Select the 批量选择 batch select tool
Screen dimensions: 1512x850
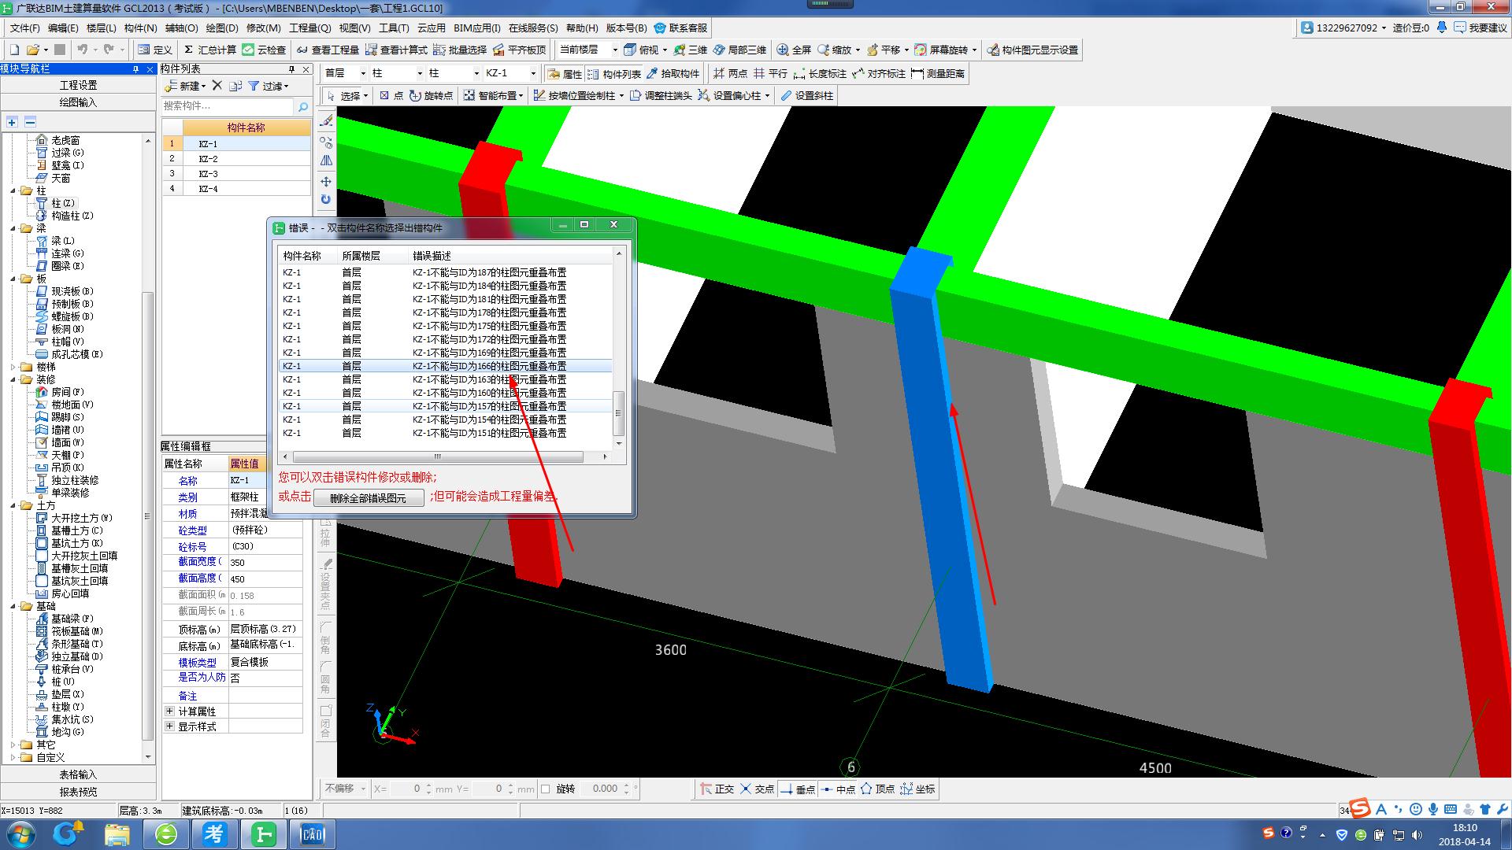(x=460, y=50)
